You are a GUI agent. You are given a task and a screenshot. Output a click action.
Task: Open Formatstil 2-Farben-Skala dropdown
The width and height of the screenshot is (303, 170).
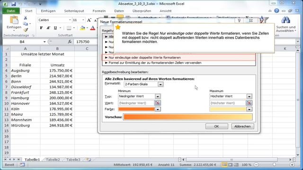pos(160,84)
